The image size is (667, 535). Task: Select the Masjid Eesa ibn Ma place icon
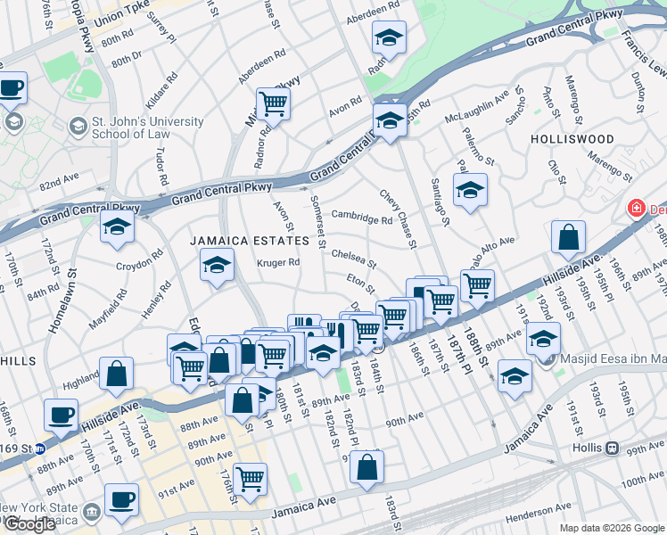pyautogui.click(x=548, y=359)
